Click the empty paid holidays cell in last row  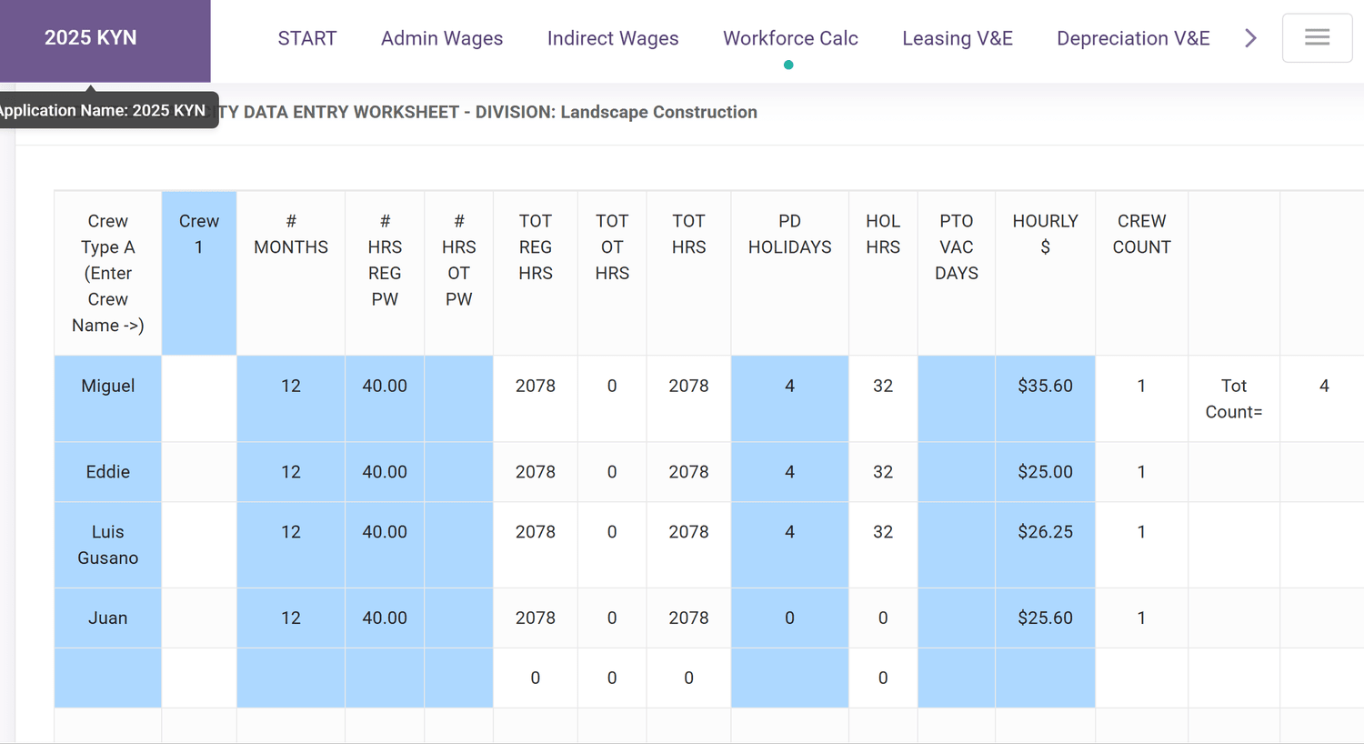(790, 678)
